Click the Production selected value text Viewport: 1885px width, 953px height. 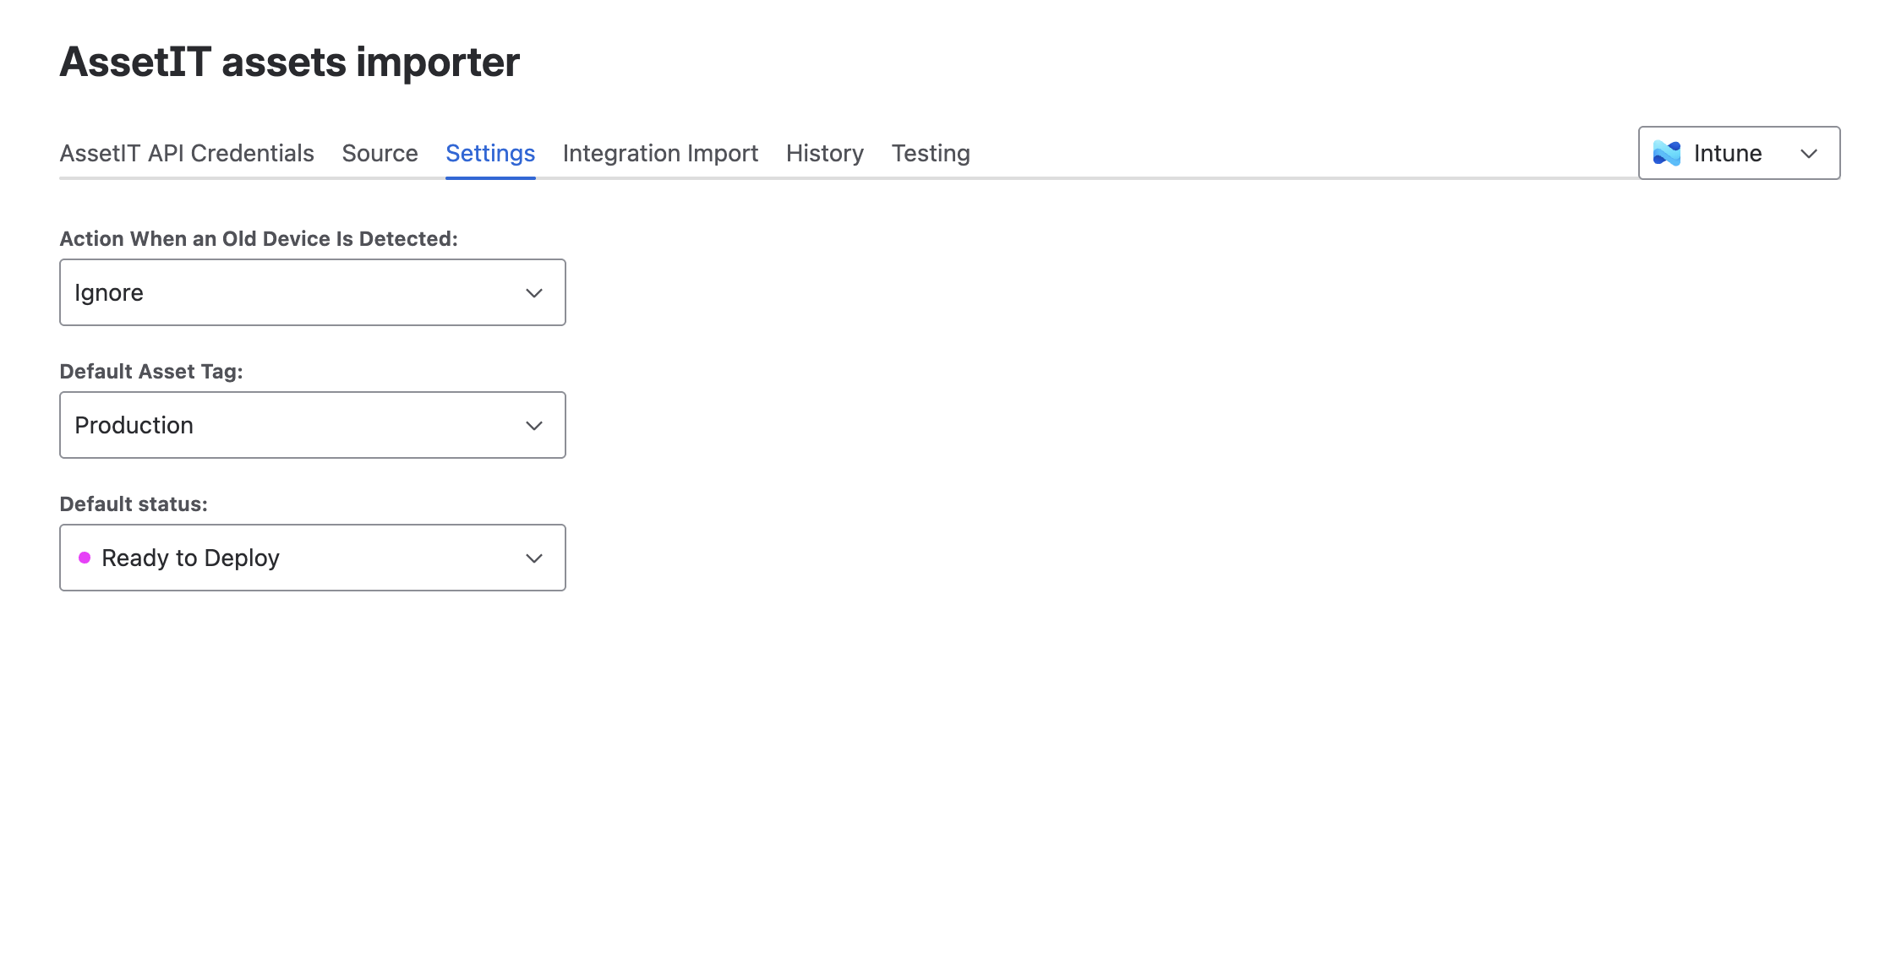(134, 425)
